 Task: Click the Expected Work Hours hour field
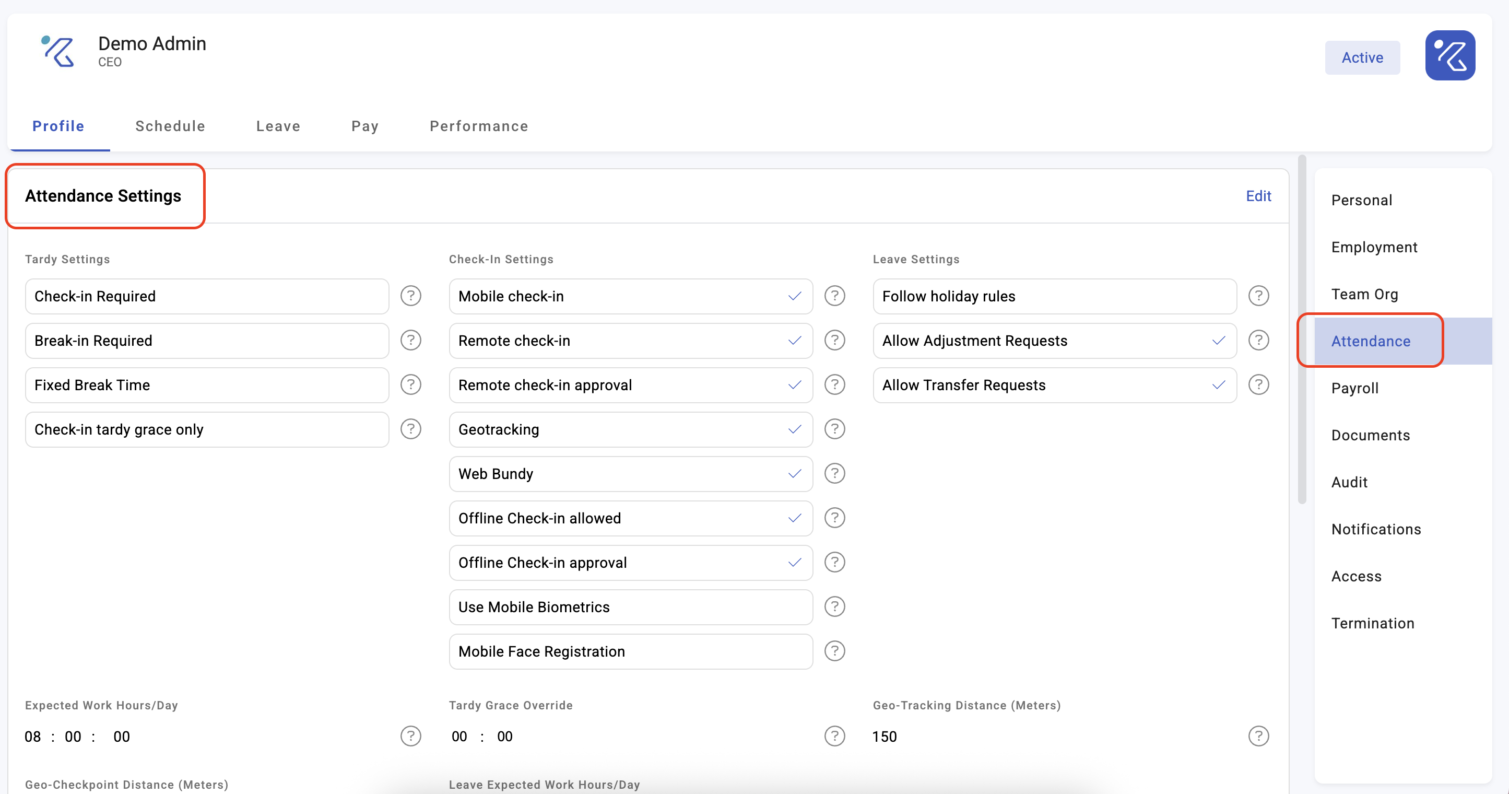(33, 737)
